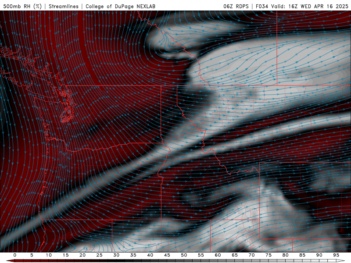The height and width of the screenshot is (263, 351).
Task: Click the colorbar label "65"
Action: (x=235, y=255)
